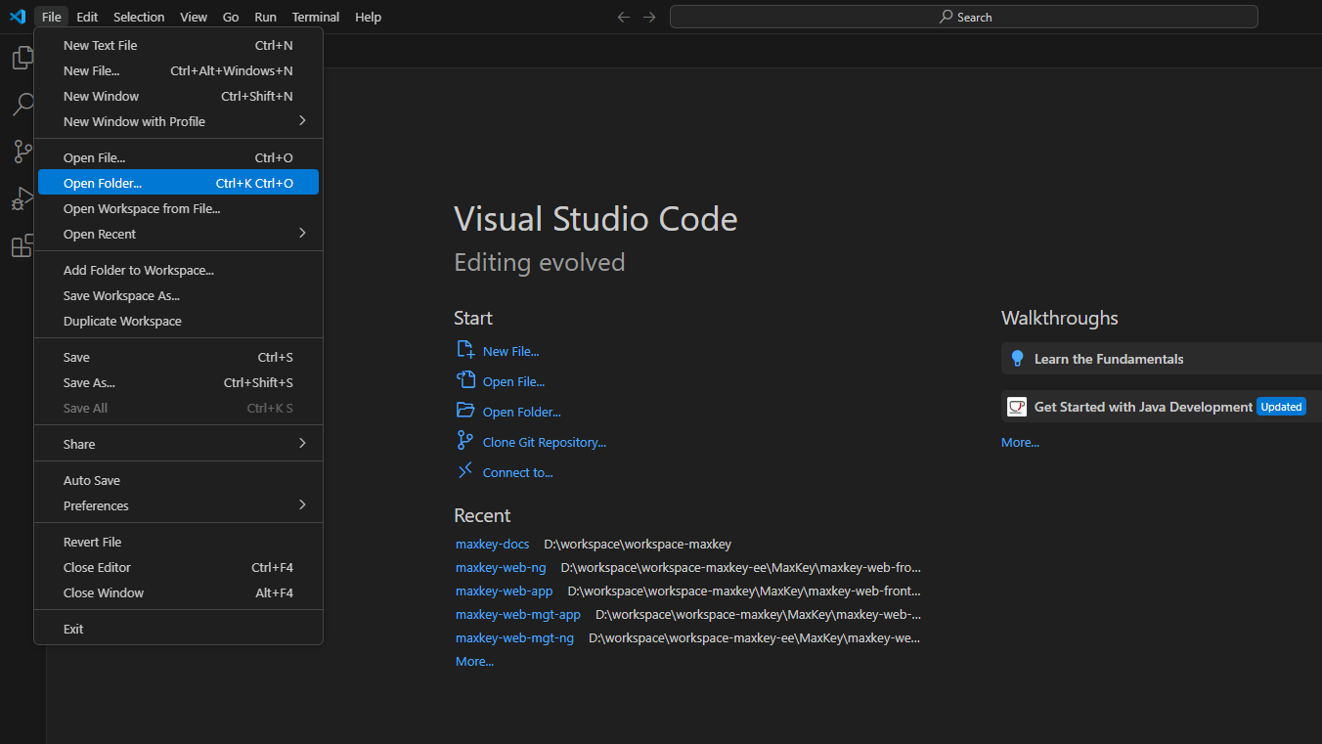
Task: Click the lightbulb icon beside Learn the Fundamentals
Action: [x=1018, y=359]
